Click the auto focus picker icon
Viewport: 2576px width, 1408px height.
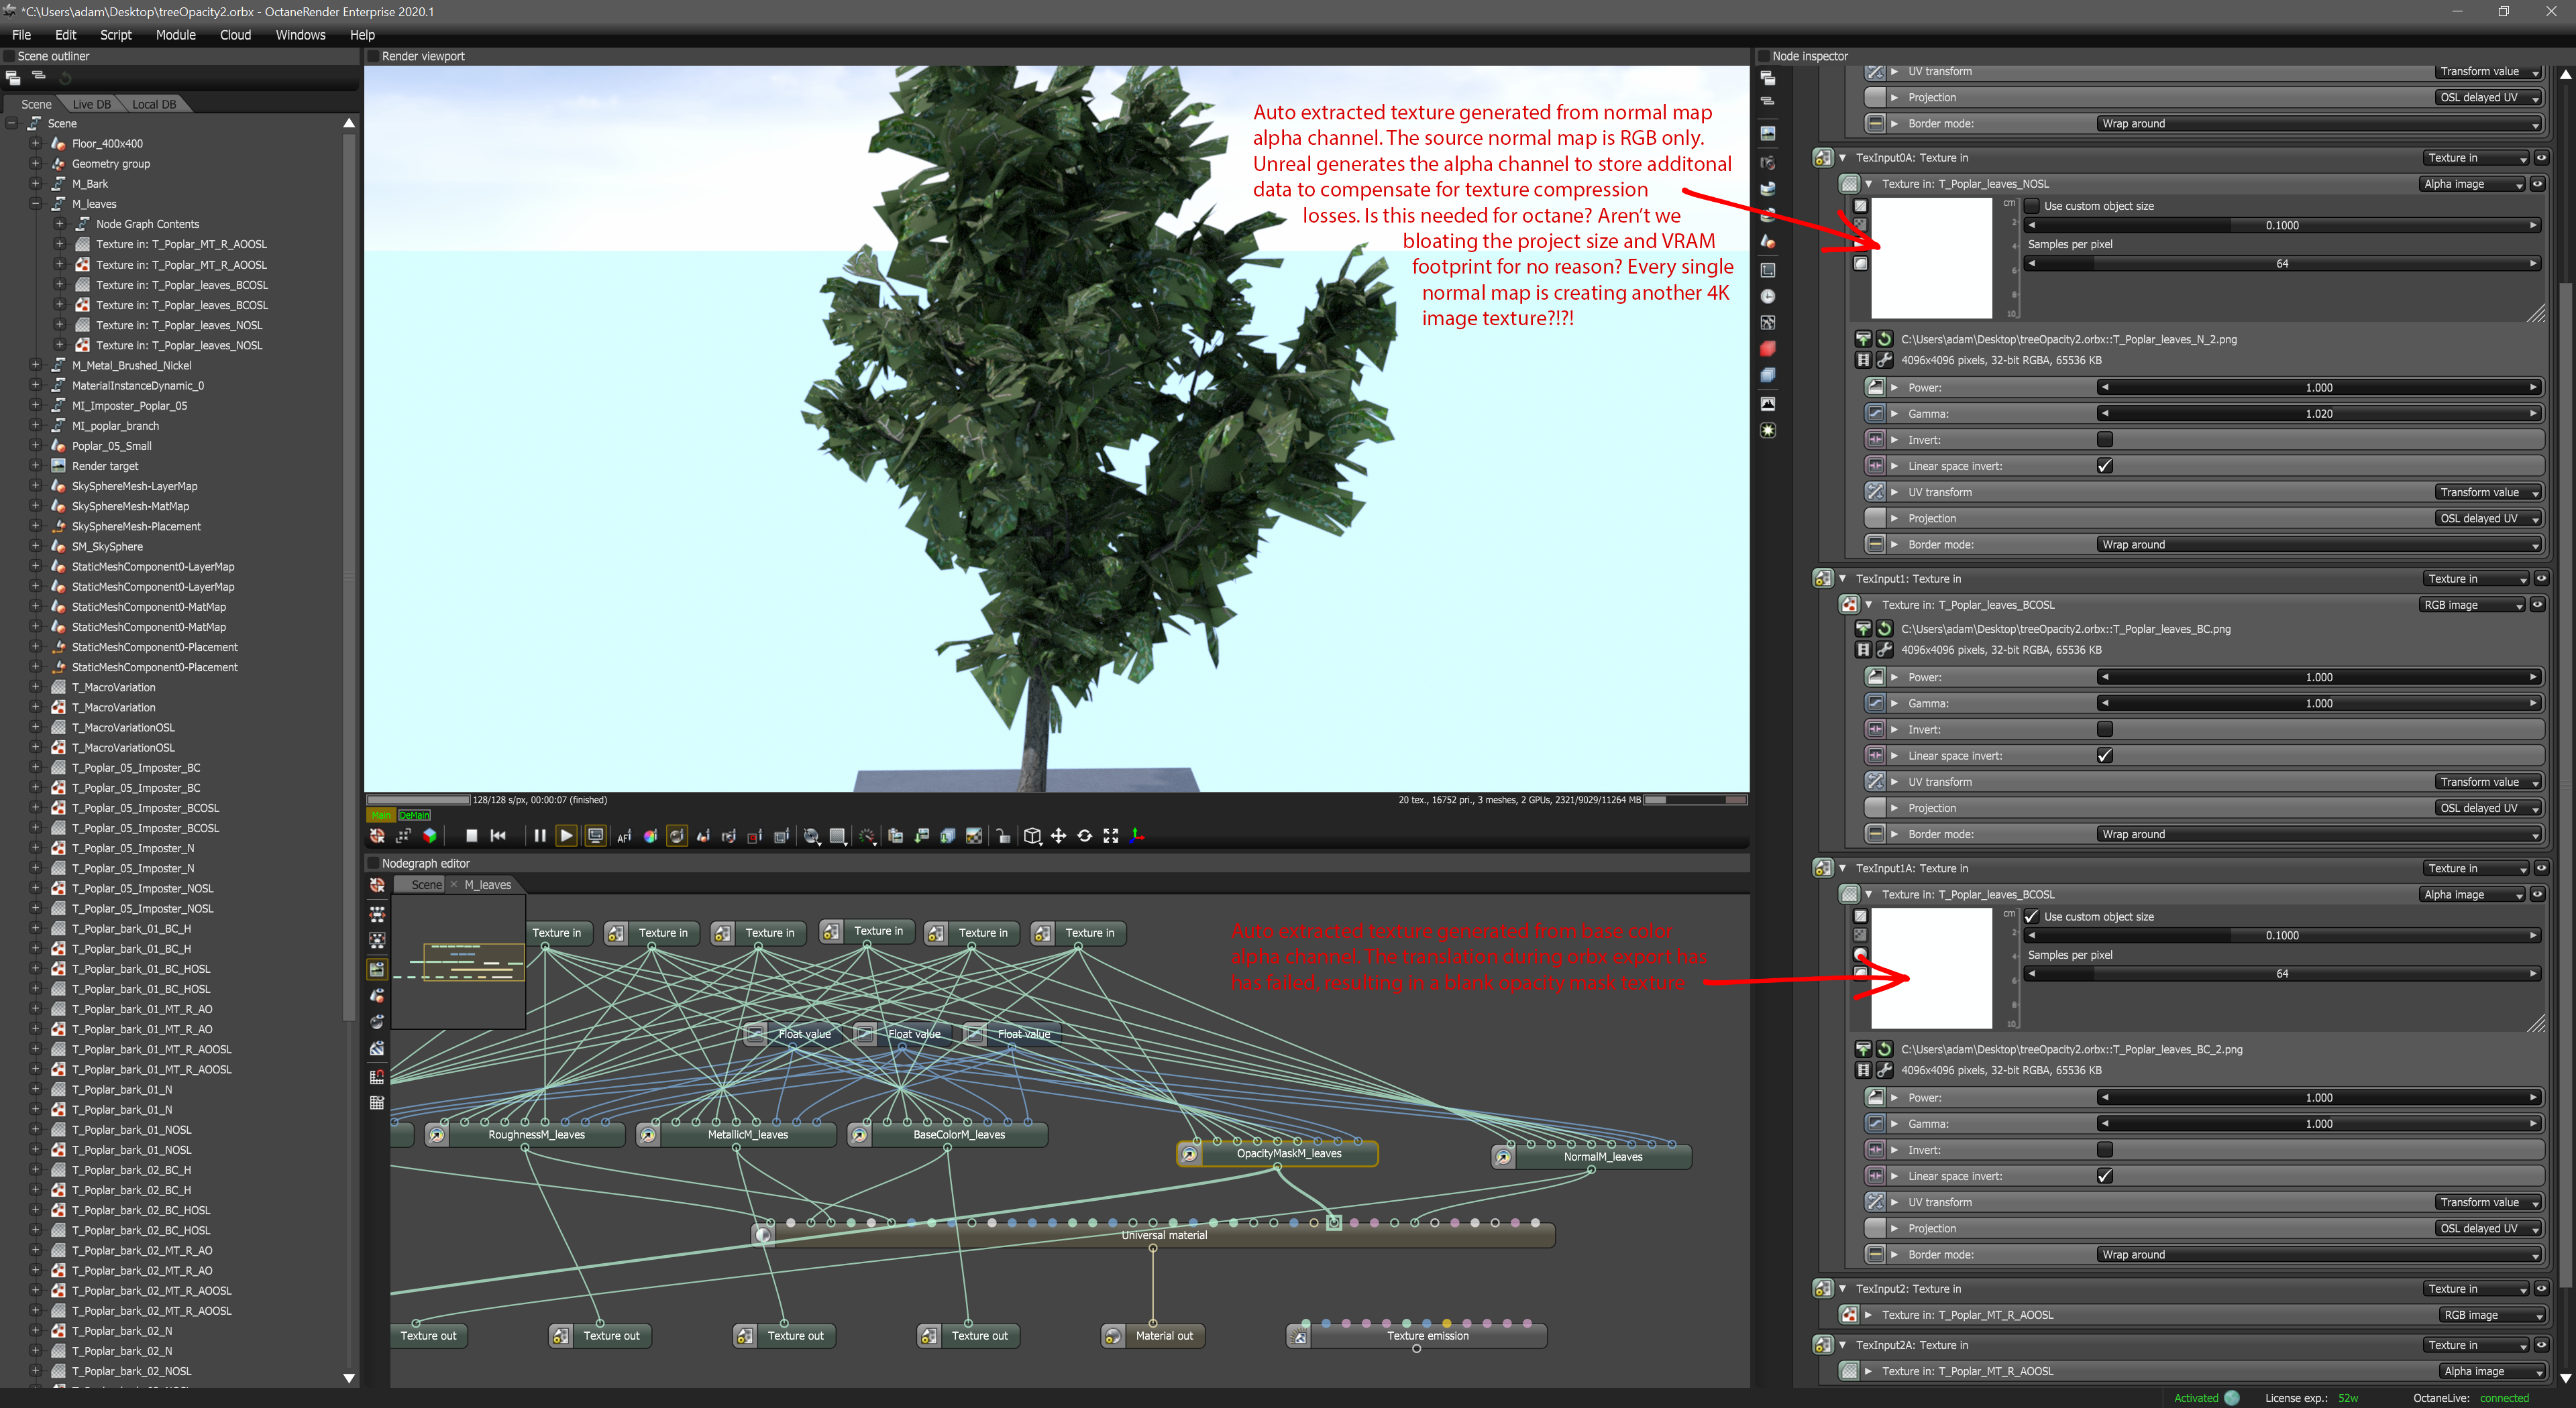click(x=624, y=836)
